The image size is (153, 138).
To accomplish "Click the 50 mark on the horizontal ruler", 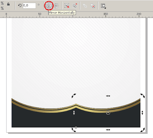I will 40,14.
